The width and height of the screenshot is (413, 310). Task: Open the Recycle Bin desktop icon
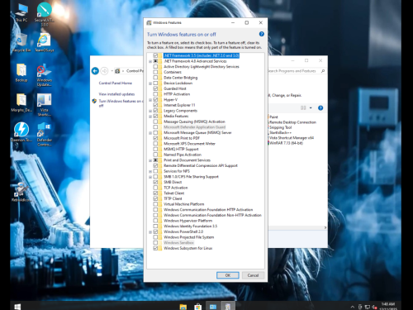(x=21, y=43)
